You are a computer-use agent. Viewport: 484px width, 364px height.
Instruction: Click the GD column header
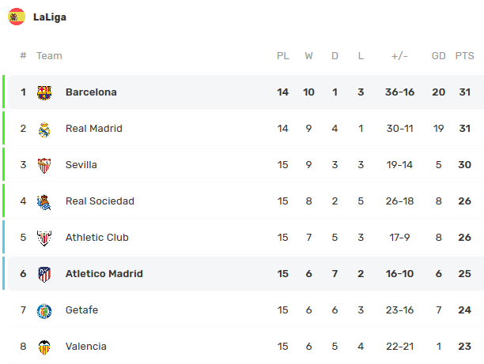coord(439,56)
